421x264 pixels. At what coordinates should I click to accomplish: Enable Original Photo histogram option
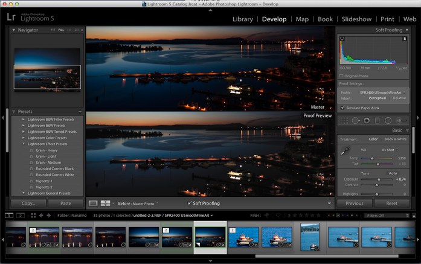tap(341, 76)
